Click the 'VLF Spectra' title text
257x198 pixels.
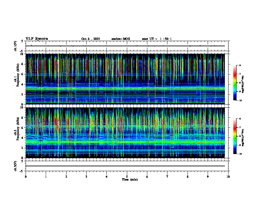[x=37, y=39]
